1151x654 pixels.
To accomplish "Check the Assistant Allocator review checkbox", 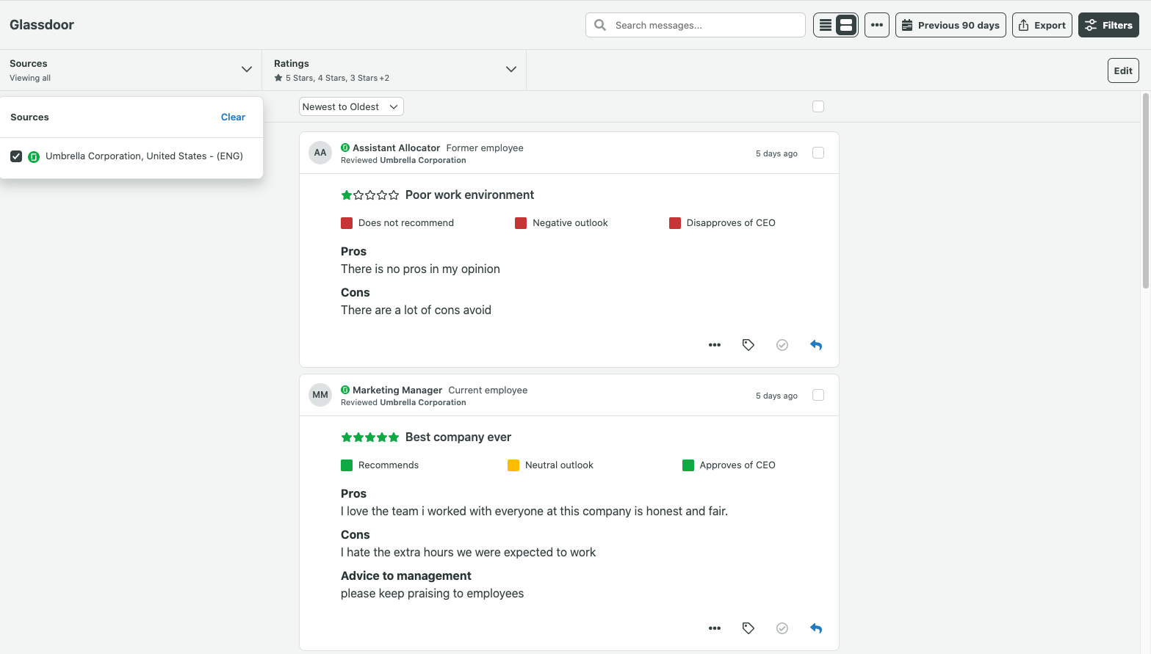I will pyautogui.click(x=818, y=153).
